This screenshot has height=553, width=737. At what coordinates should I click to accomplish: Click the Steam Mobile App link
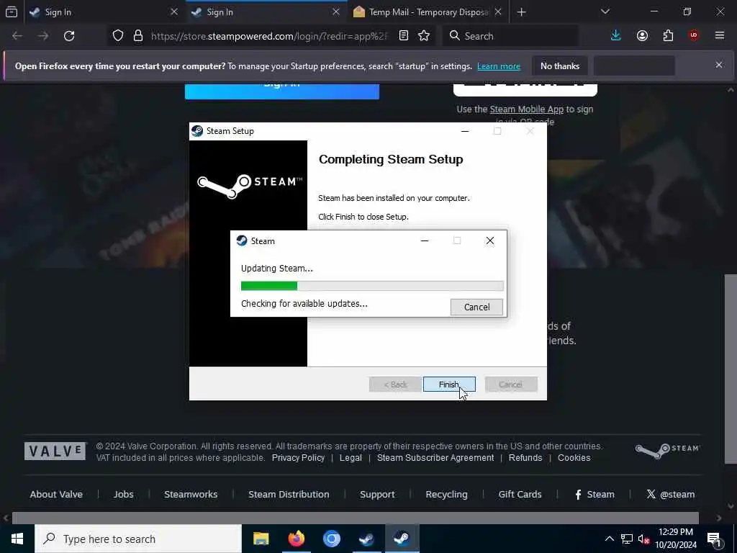click(x=526, y=109)
